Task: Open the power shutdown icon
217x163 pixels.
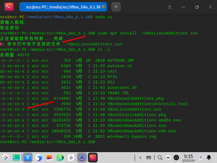Action: (x=176, y=158)
